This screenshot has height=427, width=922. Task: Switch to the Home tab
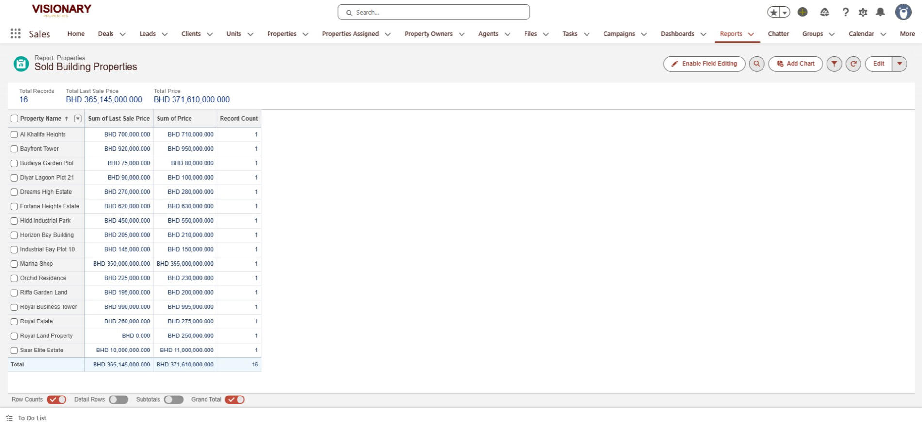pyautogui.click(x=76, y=34)
